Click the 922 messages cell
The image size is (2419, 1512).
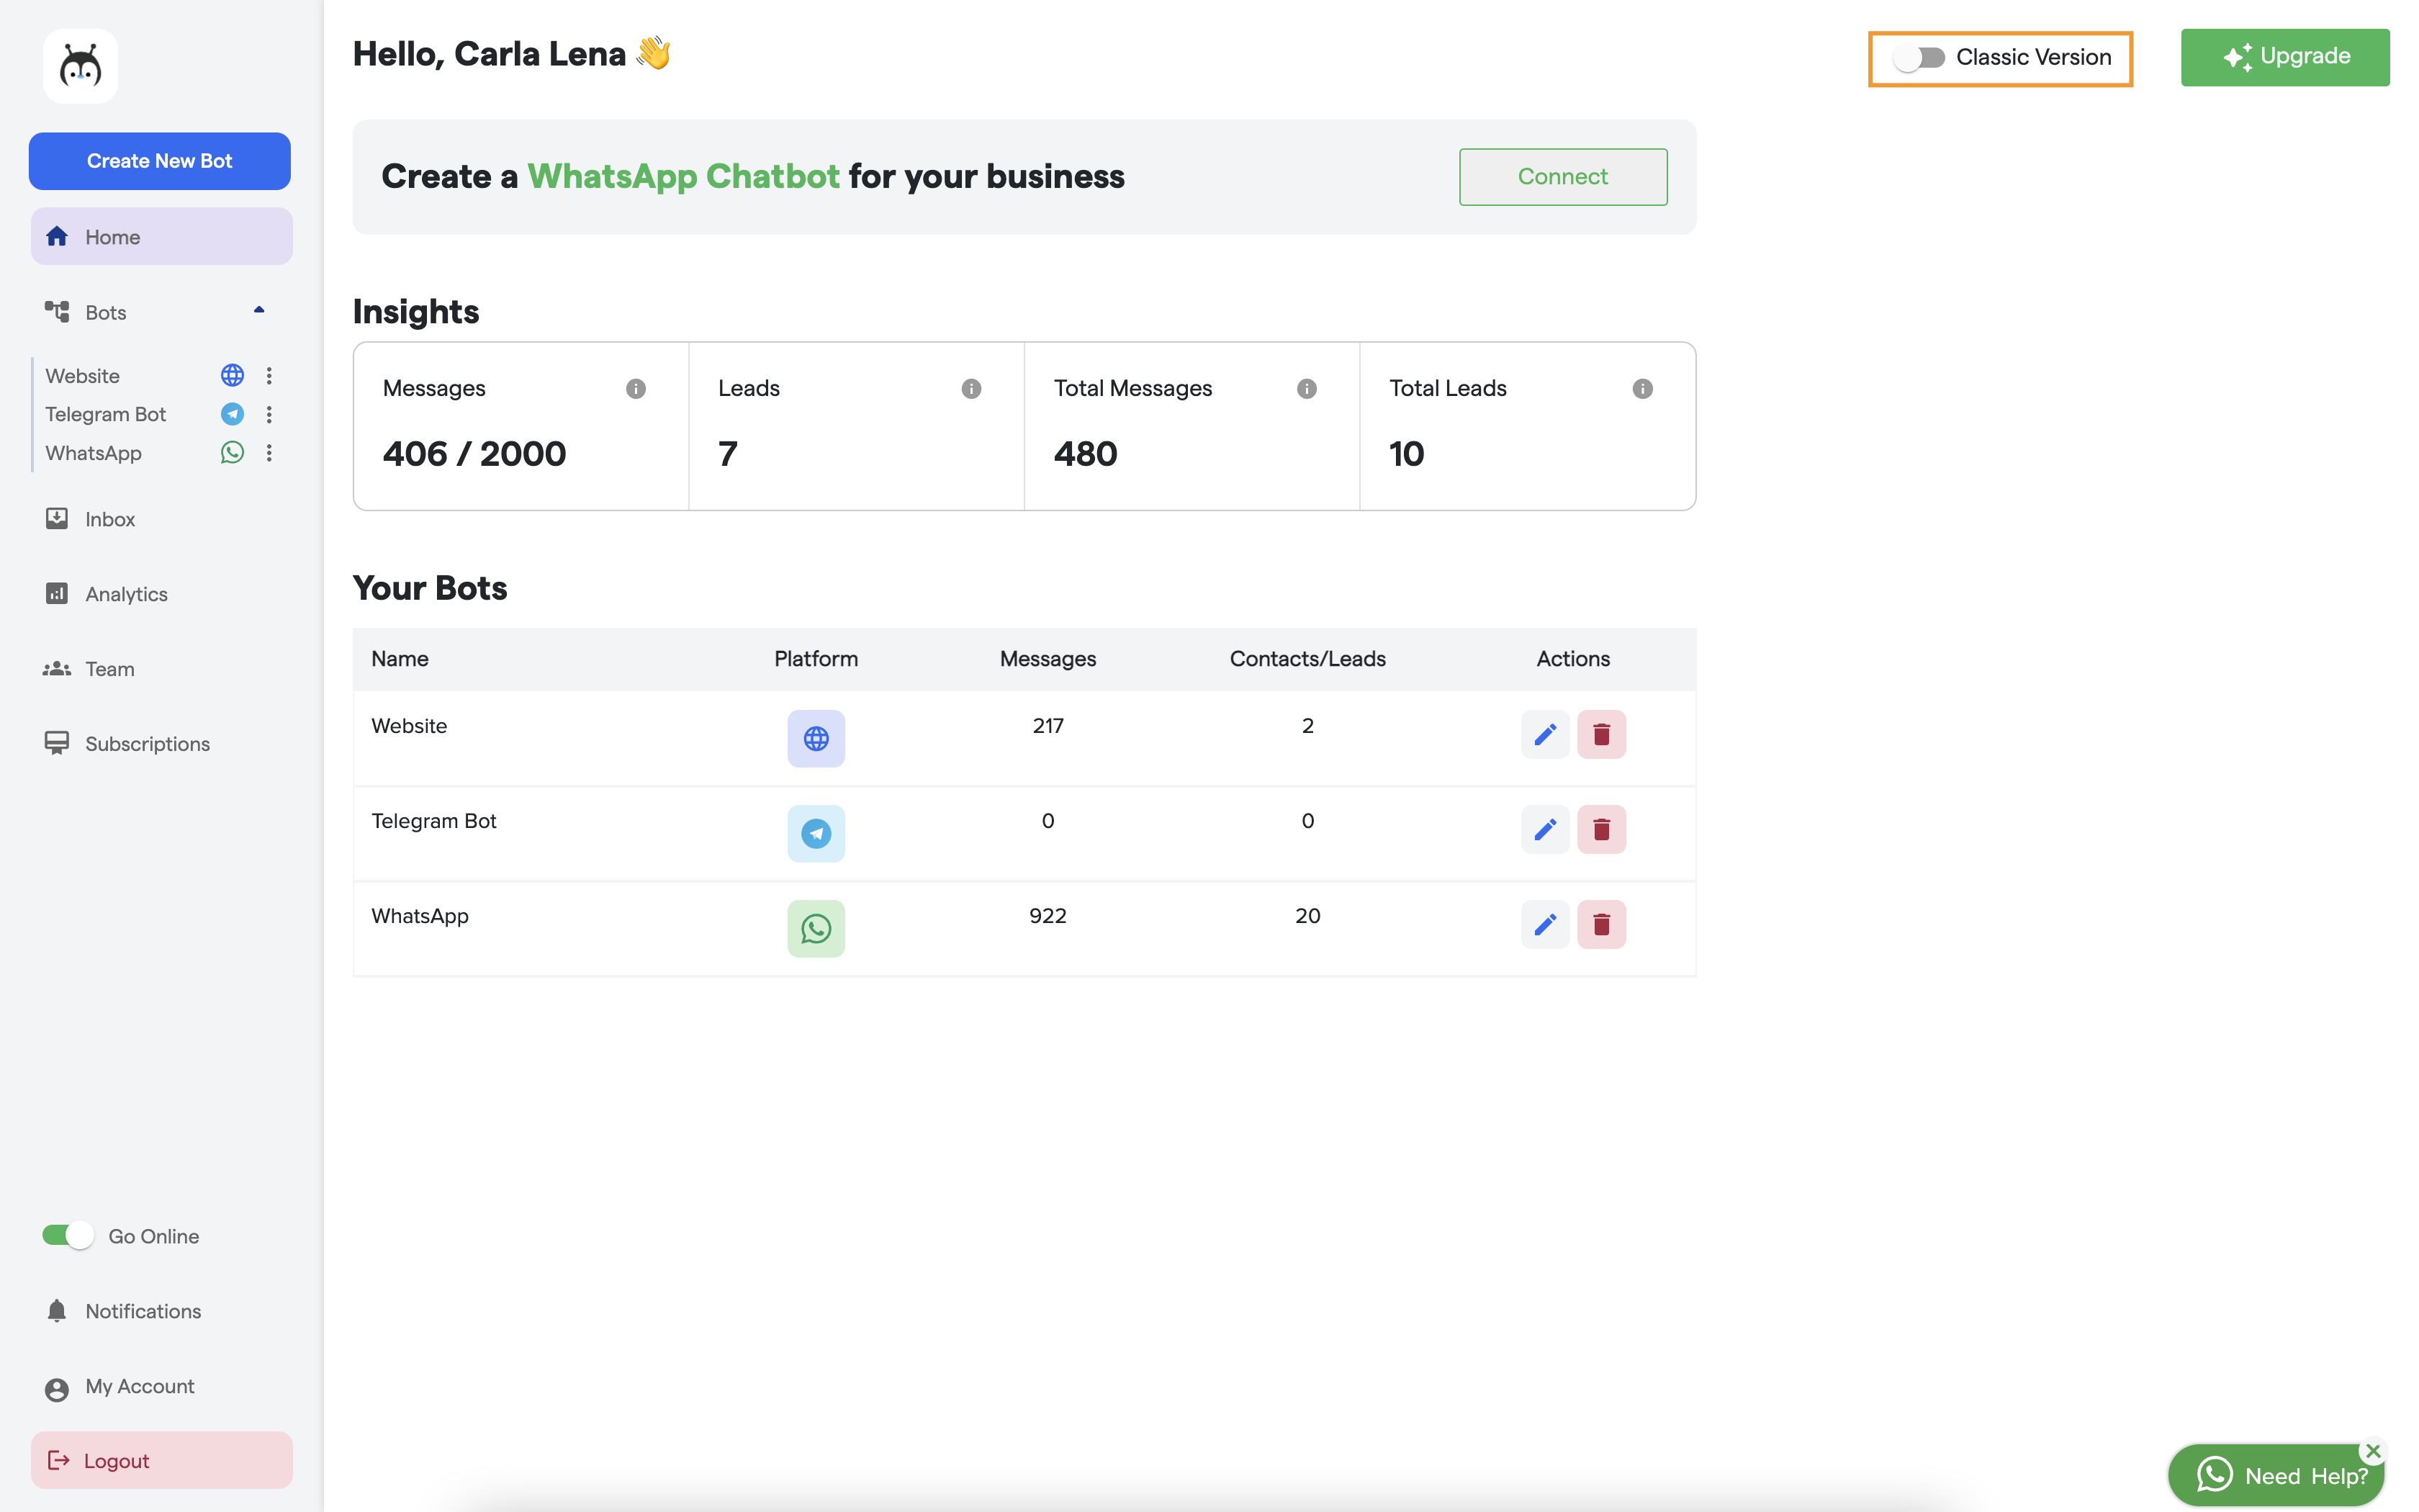[x=1048, y=916]
